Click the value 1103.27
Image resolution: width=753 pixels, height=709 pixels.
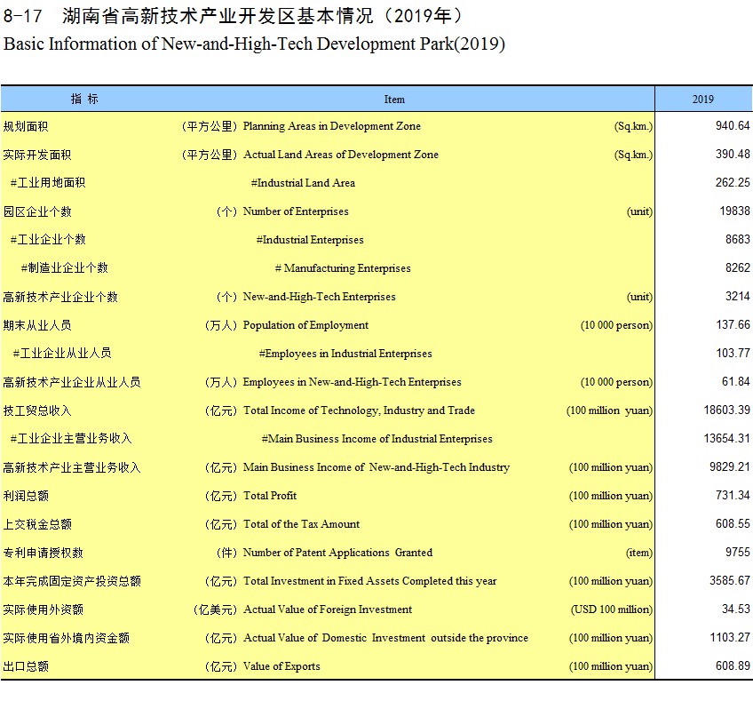[730, 637]
